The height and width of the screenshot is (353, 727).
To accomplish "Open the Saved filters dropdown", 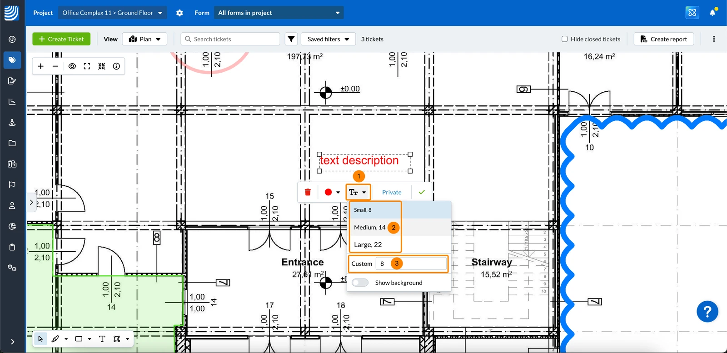I will click(328, 39).
